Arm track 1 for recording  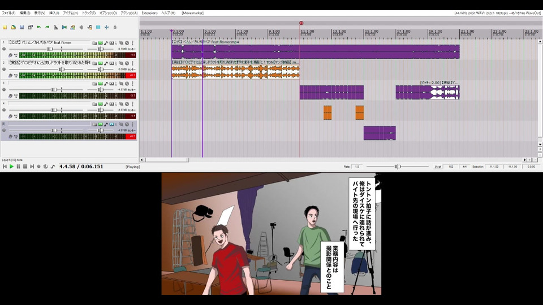(x=4, y=49)
